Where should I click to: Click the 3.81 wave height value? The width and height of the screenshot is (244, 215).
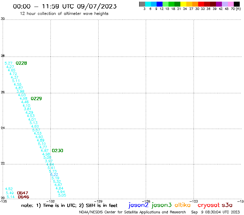point(28,109)
